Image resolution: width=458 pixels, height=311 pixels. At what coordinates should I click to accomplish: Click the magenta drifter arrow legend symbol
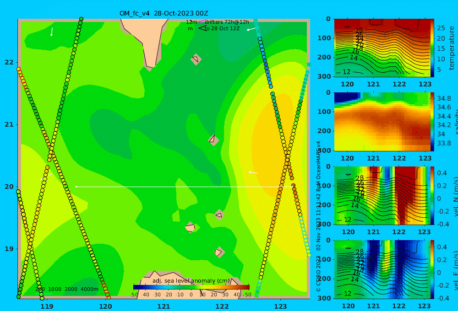(x=202, y=21)
